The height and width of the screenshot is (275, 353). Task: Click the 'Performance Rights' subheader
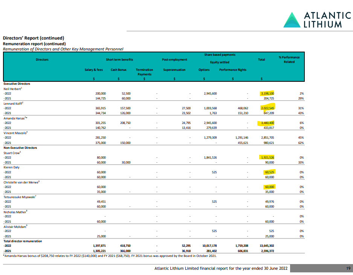point(233,70)
